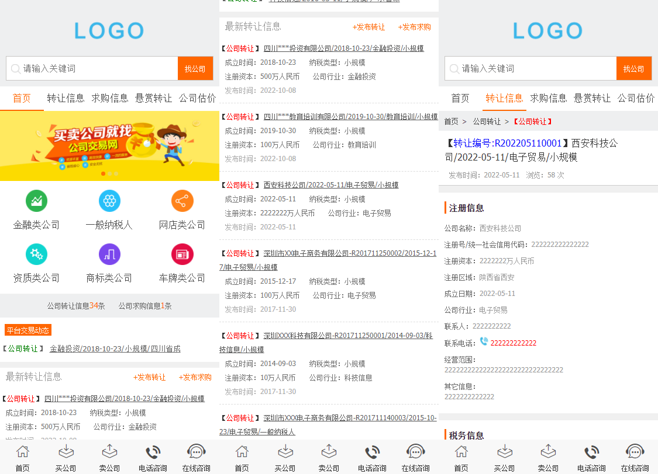Select the first orange carousel dot on banner
Image resolution: width=658 pixels, height=474 pixels.
[x=103, y=173]
